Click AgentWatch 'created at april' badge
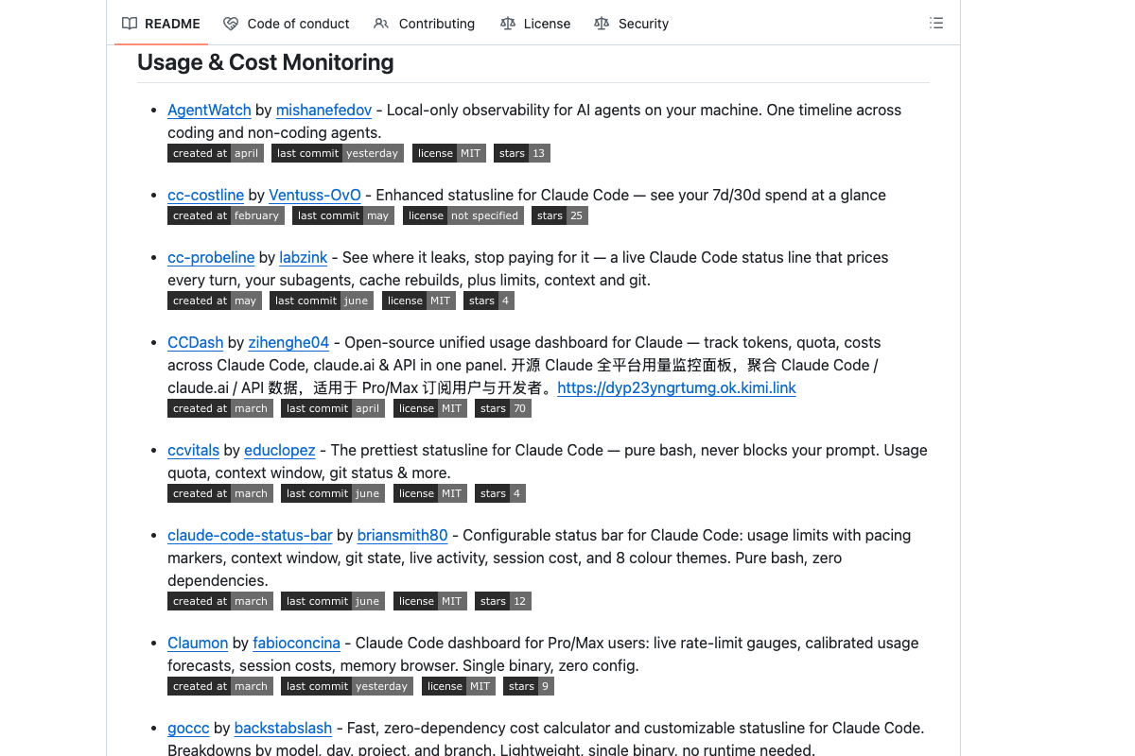This screenshot has height=756, width=1135. tap(216, 153)
